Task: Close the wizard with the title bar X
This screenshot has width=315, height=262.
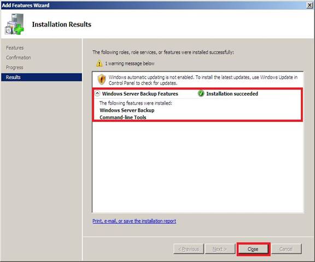Action: point(310,5)
